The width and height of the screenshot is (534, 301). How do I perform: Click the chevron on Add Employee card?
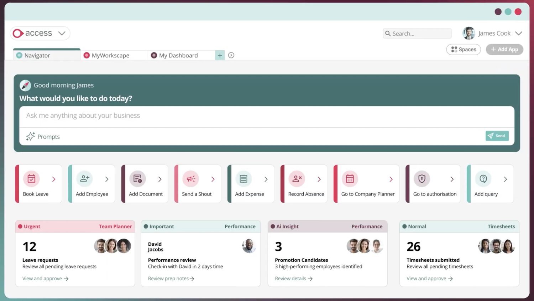[x=107, y=179]
